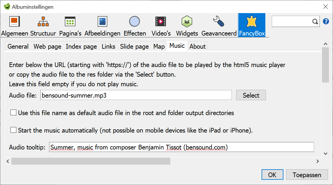Open the Effecten settings panel
The image size is (333, 185).
pyautogui.click(x=134, y=21)
